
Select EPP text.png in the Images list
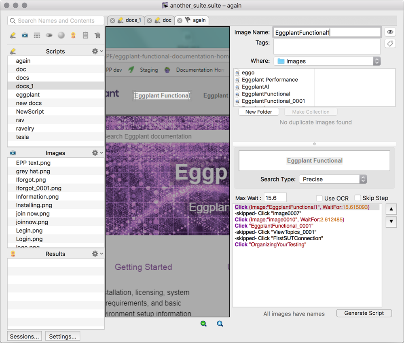56,163
